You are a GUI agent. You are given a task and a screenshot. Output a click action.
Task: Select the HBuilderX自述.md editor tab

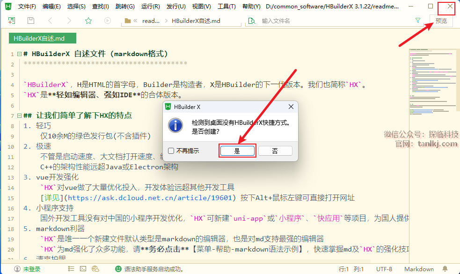tap(43, 38)
